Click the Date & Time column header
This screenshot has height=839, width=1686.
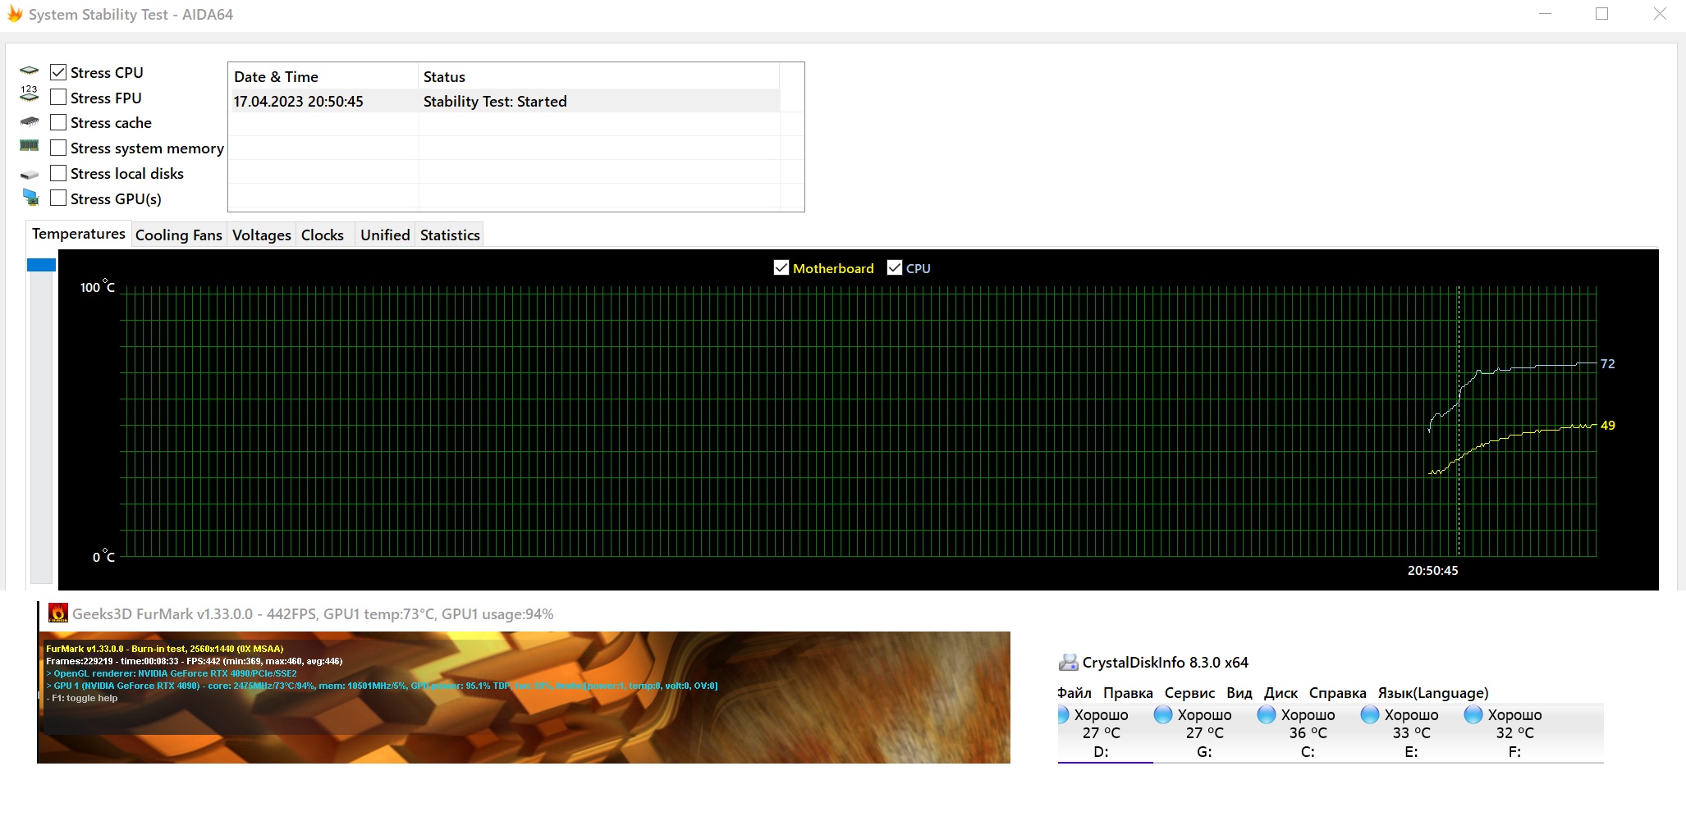click(323, 76)
